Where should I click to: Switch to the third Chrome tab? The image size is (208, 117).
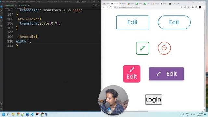pos(123,4)
